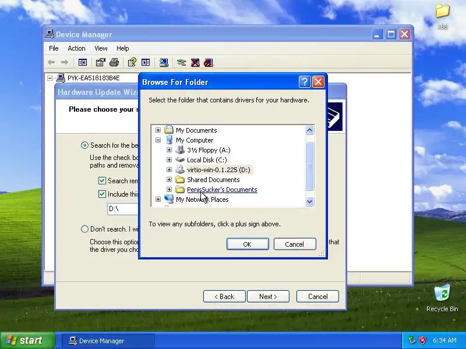The image size is (466, 349).
Task: Click the D:\ location path field
Action: (x=123, y=209)
